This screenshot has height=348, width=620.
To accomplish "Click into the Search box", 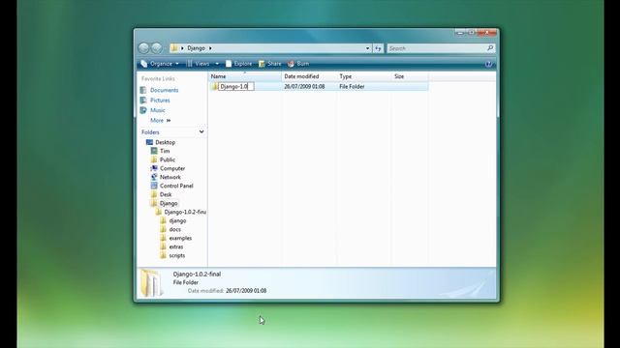I will tap(437, 48).
